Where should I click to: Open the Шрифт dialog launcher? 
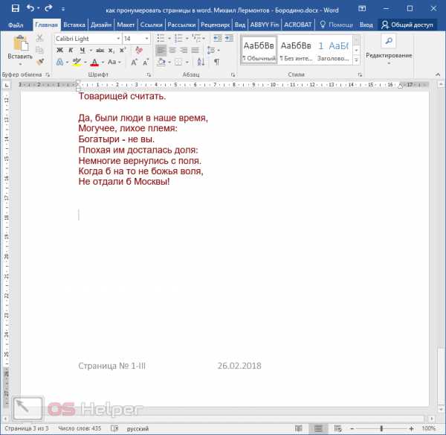(149, 74)
